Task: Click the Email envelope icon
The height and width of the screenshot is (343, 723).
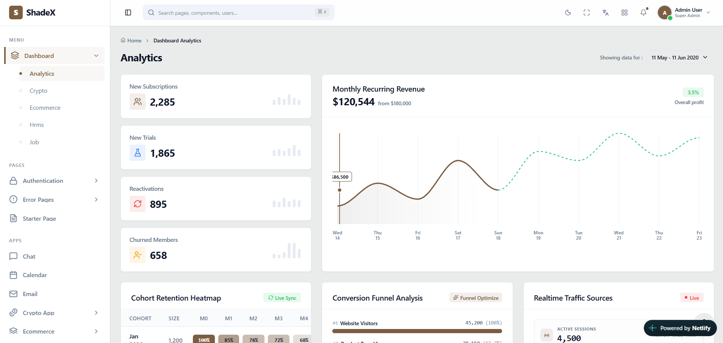Action: (x=13, y=294)
